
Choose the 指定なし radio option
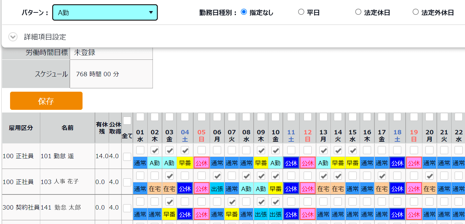244,12
